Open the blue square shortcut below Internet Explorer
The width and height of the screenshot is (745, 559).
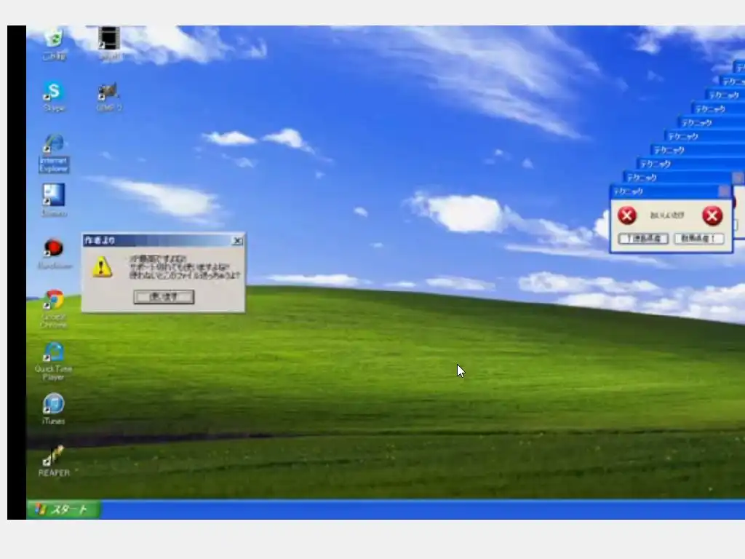pos(54,199)
